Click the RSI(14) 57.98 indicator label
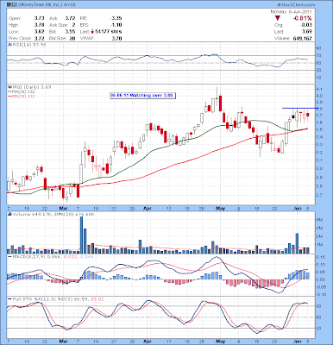 pyautogui.click(x=28, y=45)
